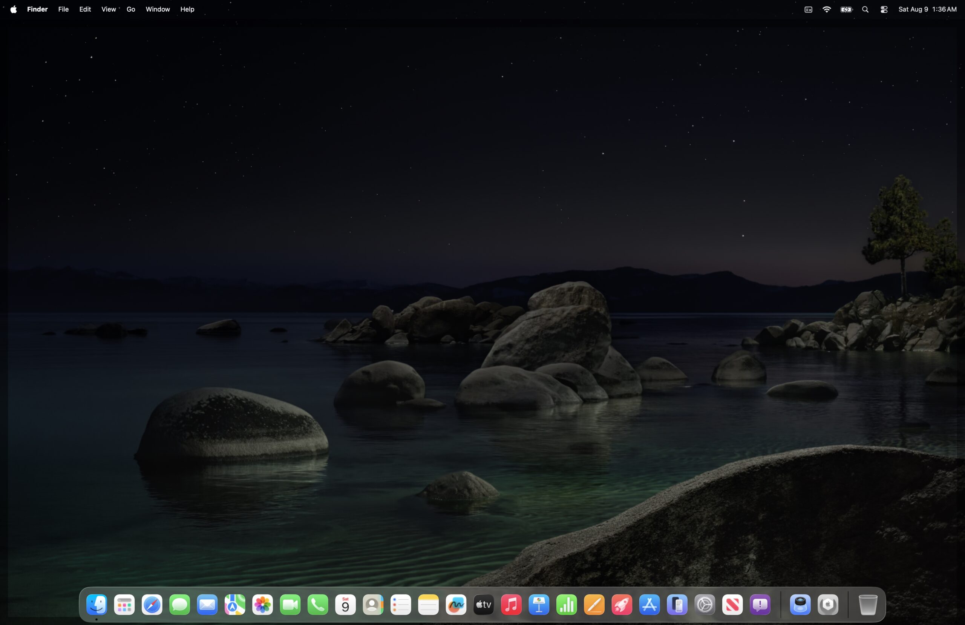Open the Photos app icon
Viewport: 965px width, 625px height.
pyautogui.click(x=262, y=605)
